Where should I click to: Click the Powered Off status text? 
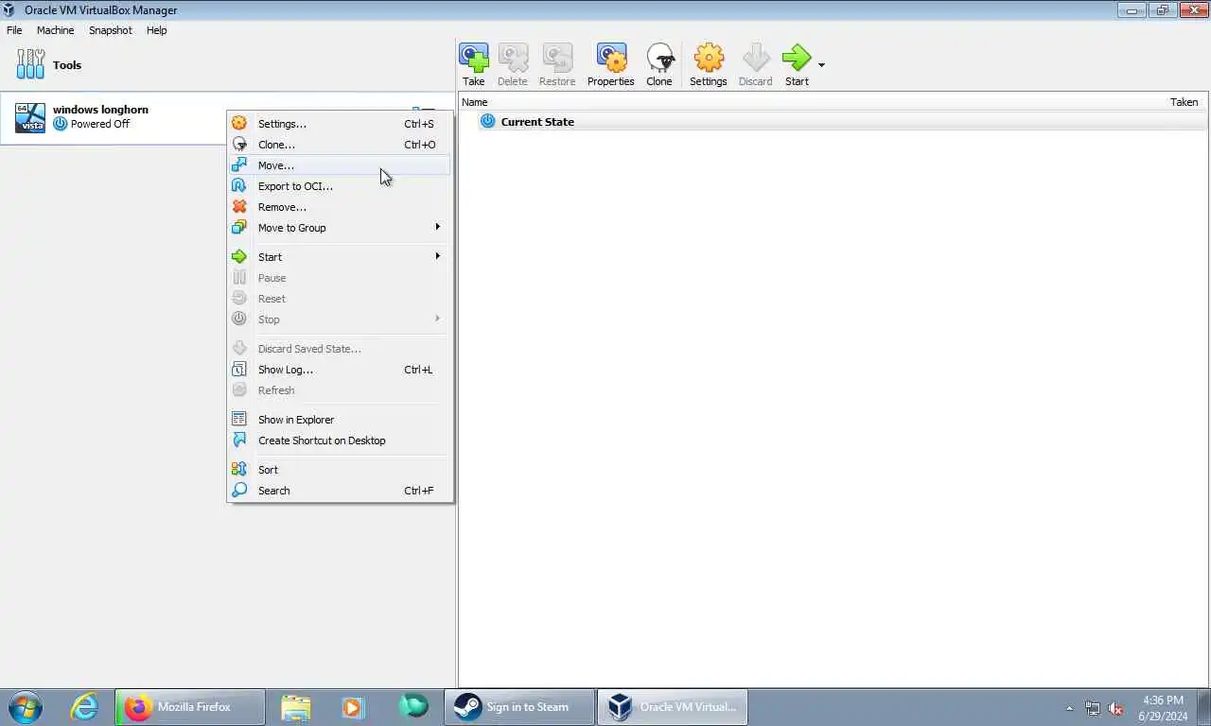tap(100, 124)
